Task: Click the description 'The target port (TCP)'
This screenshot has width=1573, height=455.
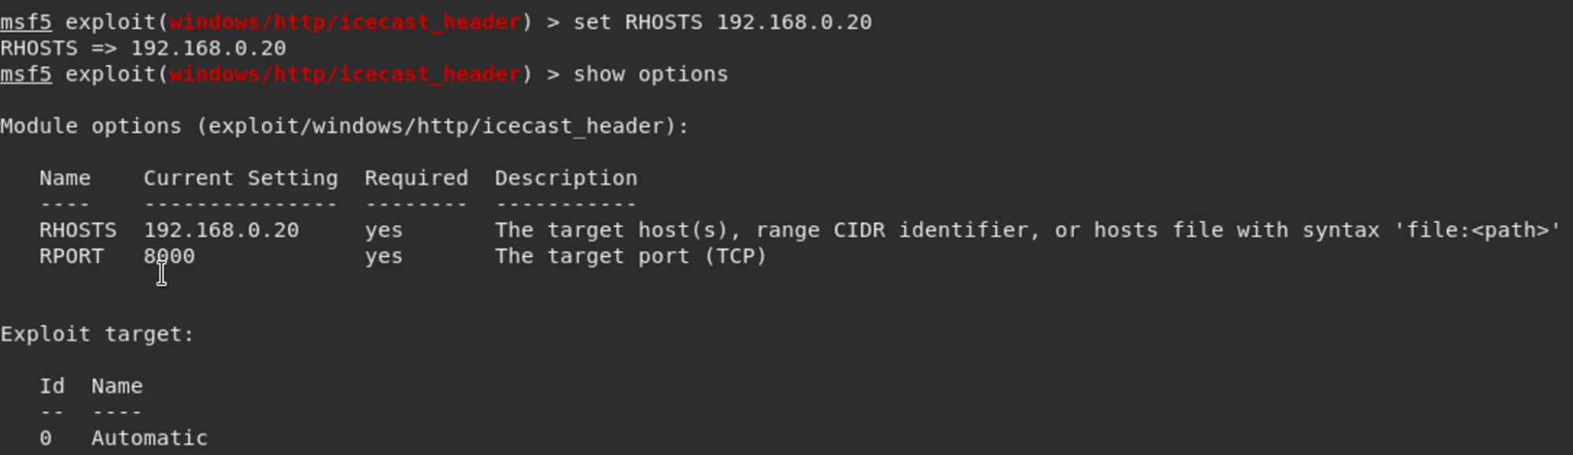Action: click(630, 256)
